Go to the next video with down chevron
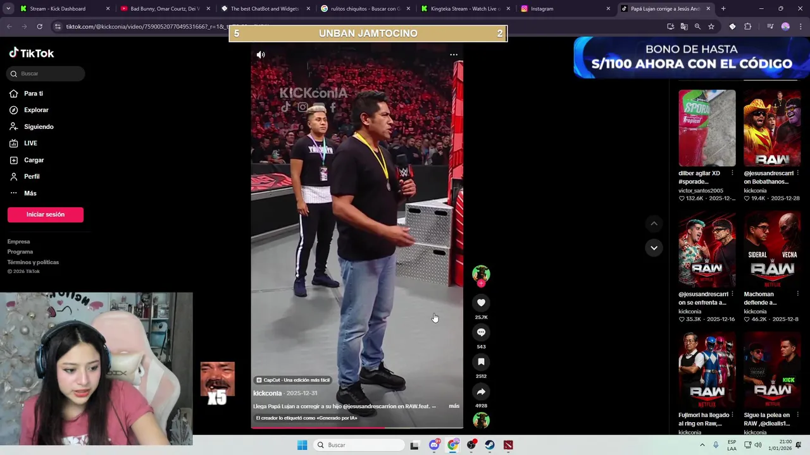This screenshot has height=455, width=810. [654, 248]
